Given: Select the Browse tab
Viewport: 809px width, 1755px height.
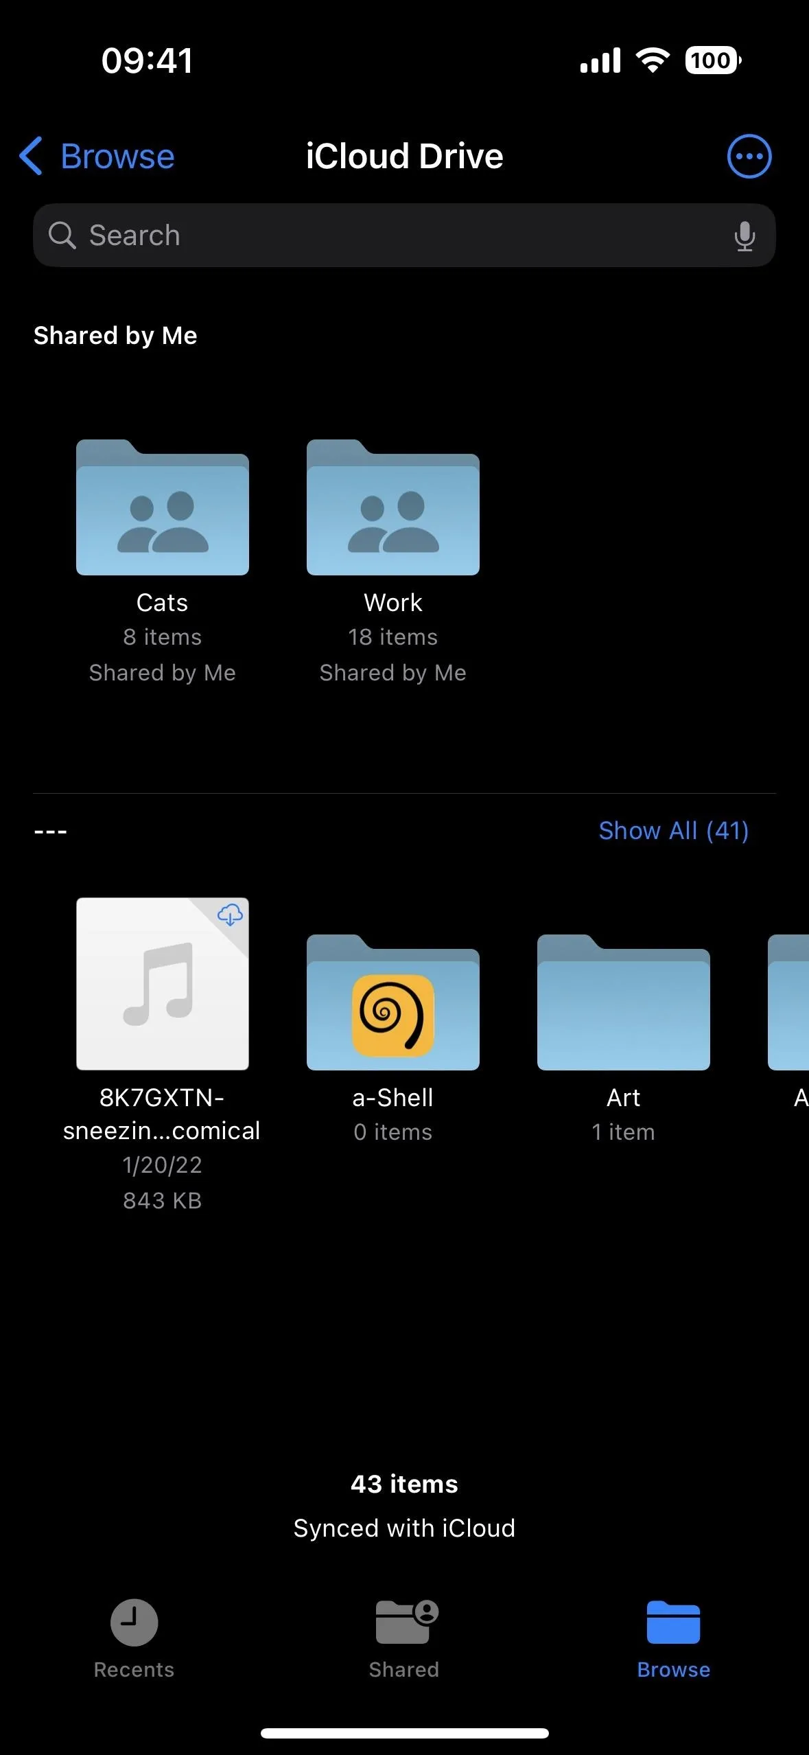Looking at the screenshot, I should [673, 1639].
